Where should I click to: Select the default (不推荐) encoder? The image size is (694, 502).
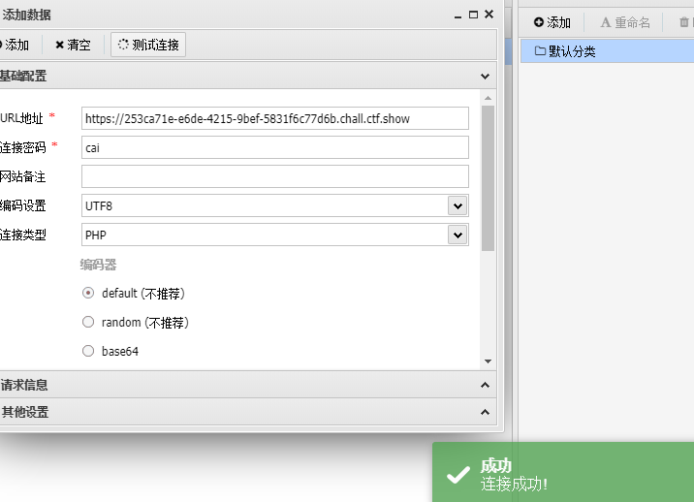(x=88, y=293)
